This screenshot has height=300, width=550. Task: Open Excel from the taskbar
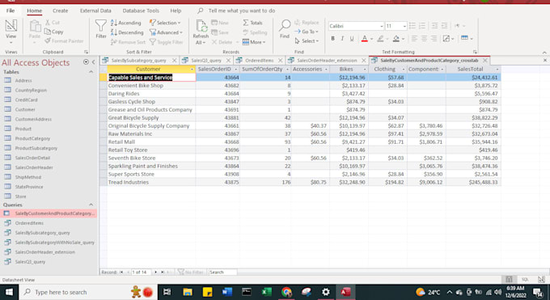[x=267, y=292]
